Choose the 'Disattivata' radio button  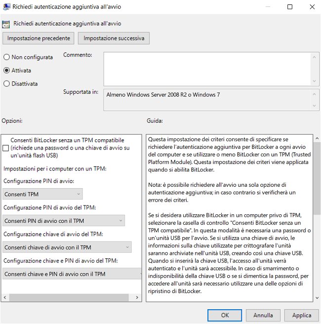click(6, 84)
